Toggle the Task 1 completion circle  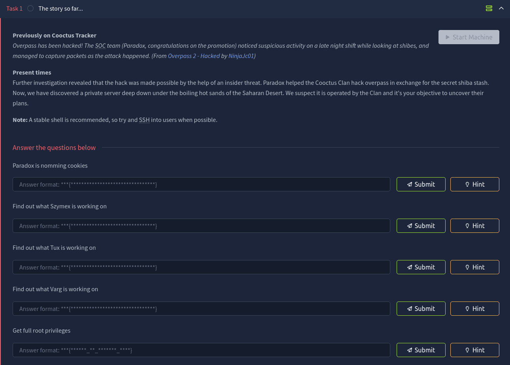click(x=30, y=8)
